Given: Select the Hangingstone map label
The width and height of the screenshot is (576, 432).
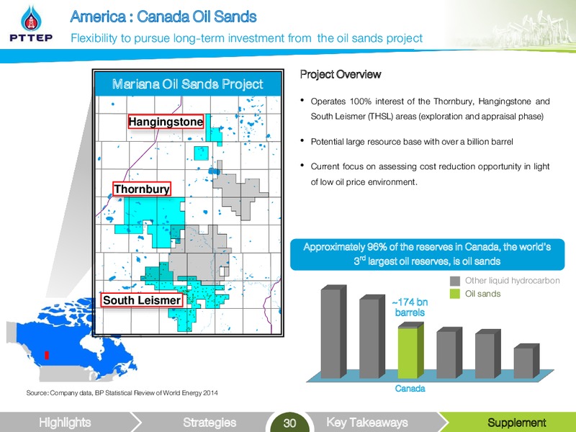Looking at the screenshot, I should click(166, 122).
